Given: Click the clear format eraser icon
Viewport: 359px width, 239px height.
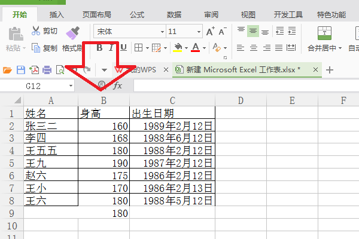Looking at the screenshot, I should tap(217, 48).
